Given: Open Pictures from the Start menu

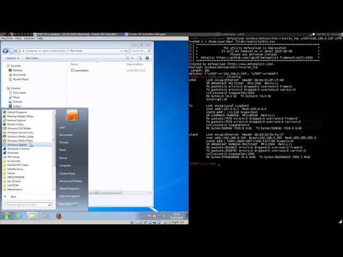Looking at the screenshot, I should [x=64, y=142].
